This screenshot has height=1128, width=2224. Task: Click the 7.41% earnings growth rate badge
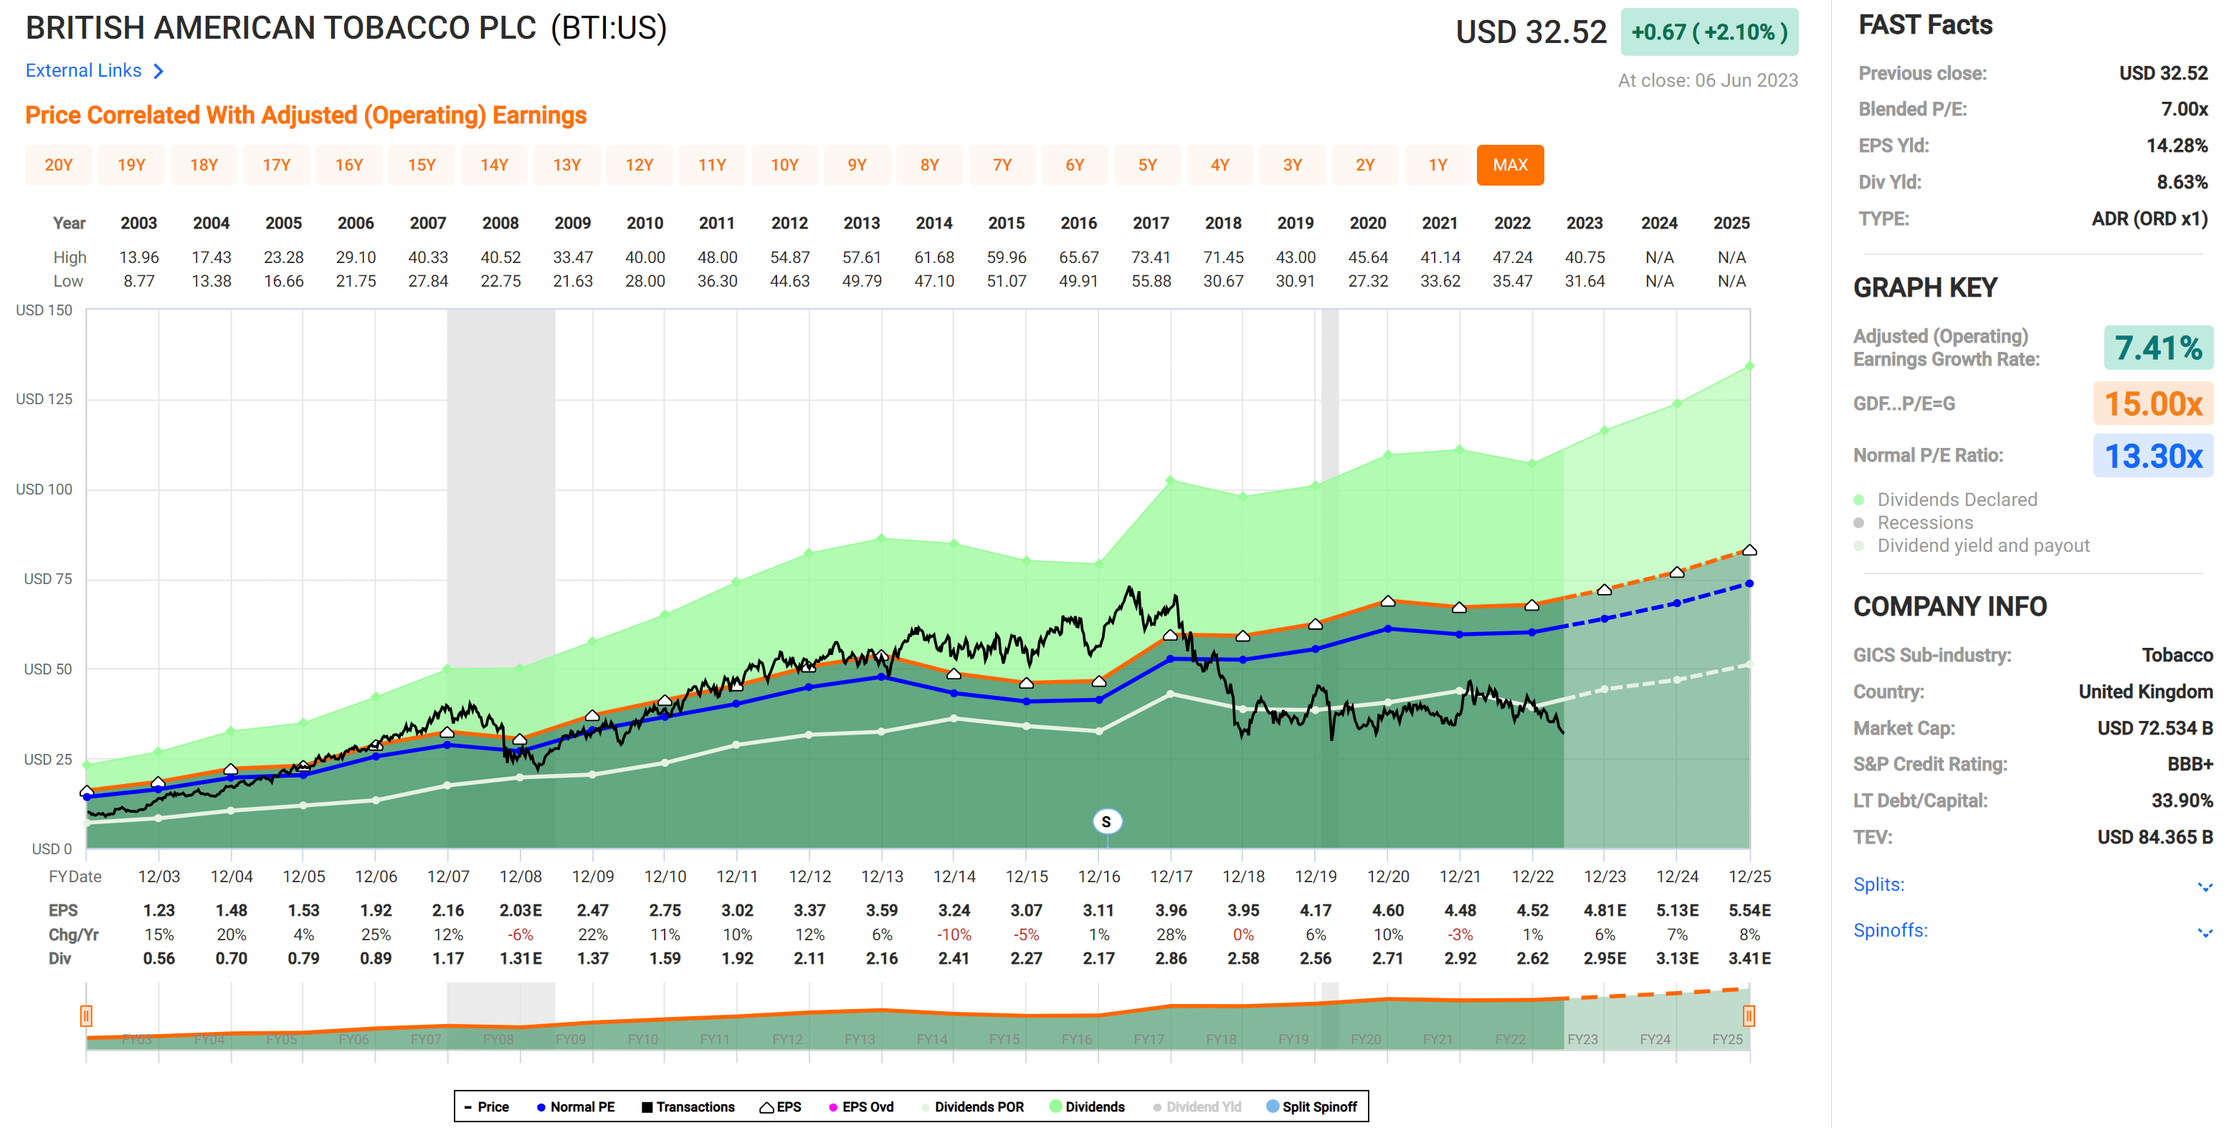(2157, 348)
